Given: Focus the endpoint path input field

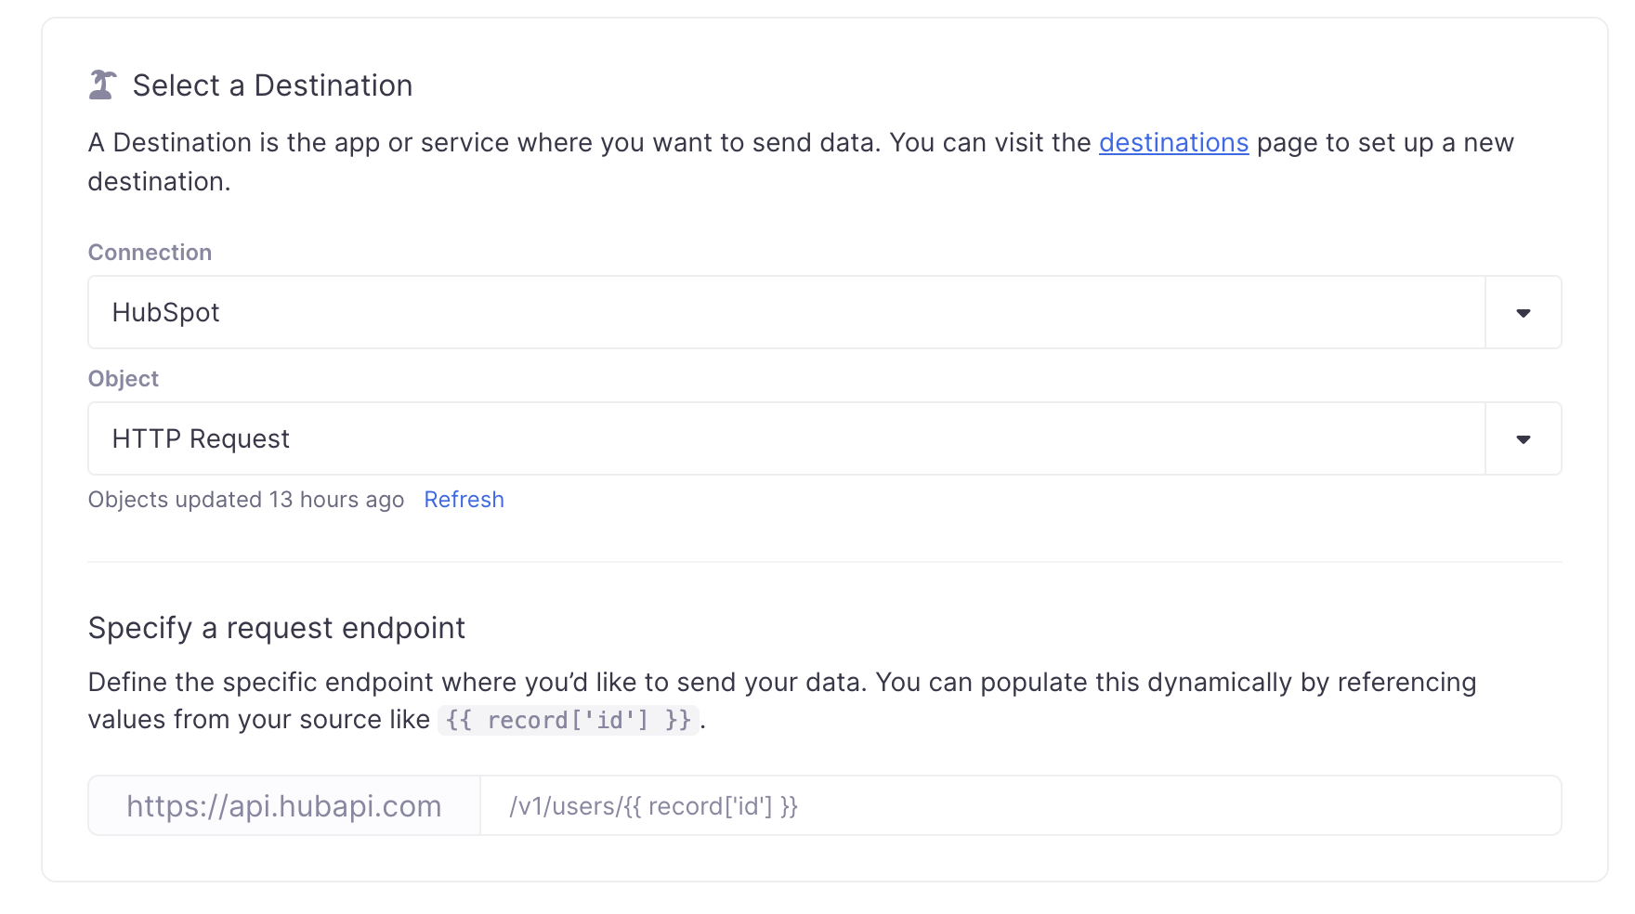Looking at the screenshot, I should point(1019,806).
